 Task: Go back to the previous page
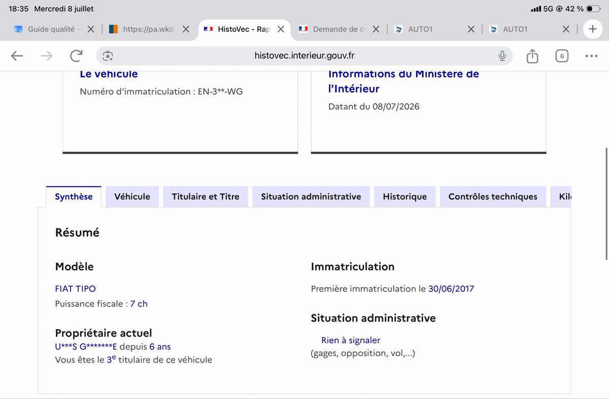tap(17, 56)
